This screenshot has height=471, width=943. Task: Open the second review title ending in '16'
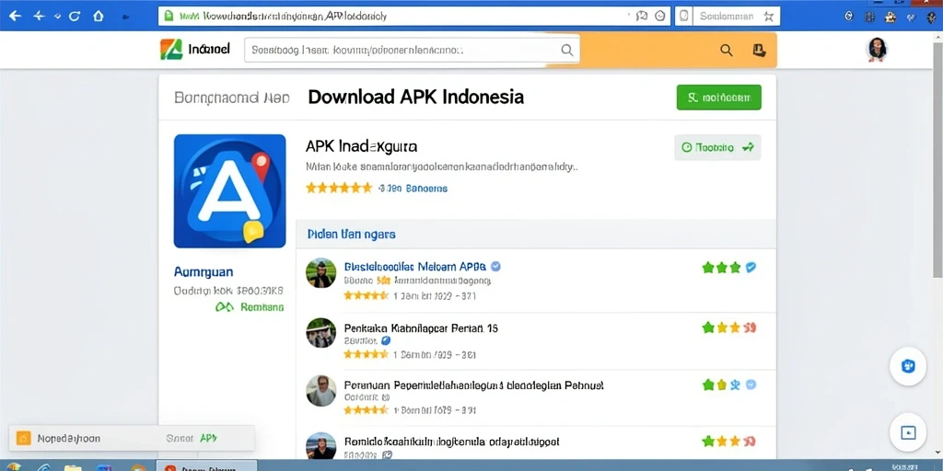[421, 328]
